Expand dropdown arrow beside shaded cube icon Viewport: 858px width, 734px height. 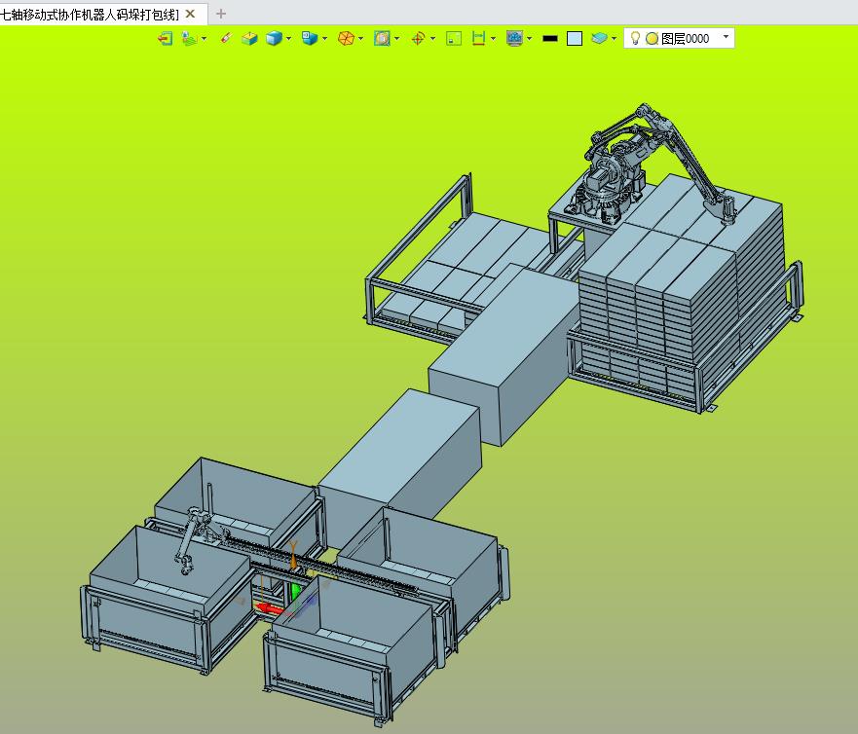click(288, 39)
